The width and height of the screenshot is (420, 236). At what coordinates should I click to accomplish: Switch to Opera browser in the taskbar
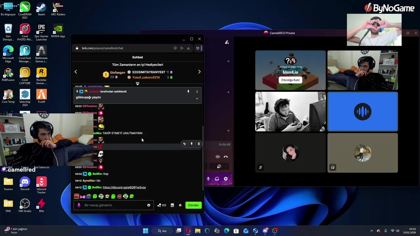[188, 231]
